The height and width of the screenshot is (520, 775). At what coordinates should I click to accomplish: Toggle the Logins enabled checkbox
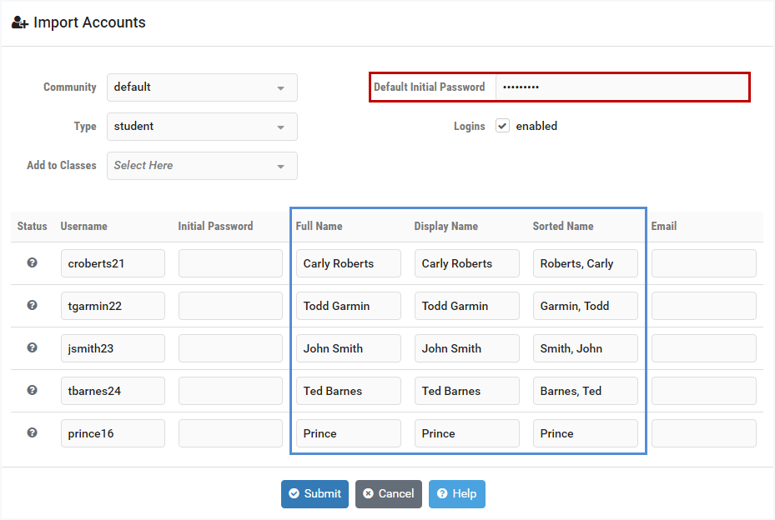click(x=502, y=126)
